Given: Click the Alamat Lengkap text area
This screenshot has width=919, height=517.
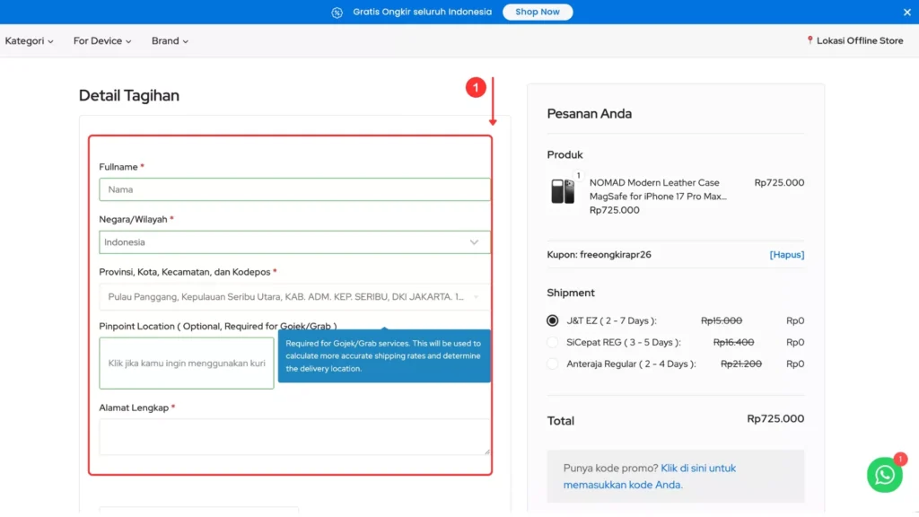Looking at the screenshot, I should [294, 437].
